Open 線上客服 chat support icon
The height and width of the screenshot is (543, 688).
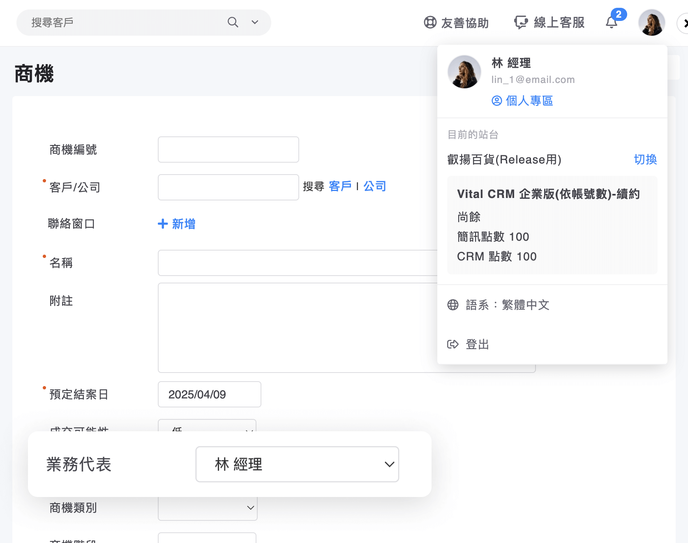pos(521,23)
